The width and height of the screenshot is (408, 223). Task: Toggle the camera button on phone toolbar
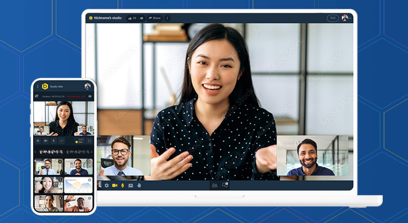(46, 141)
